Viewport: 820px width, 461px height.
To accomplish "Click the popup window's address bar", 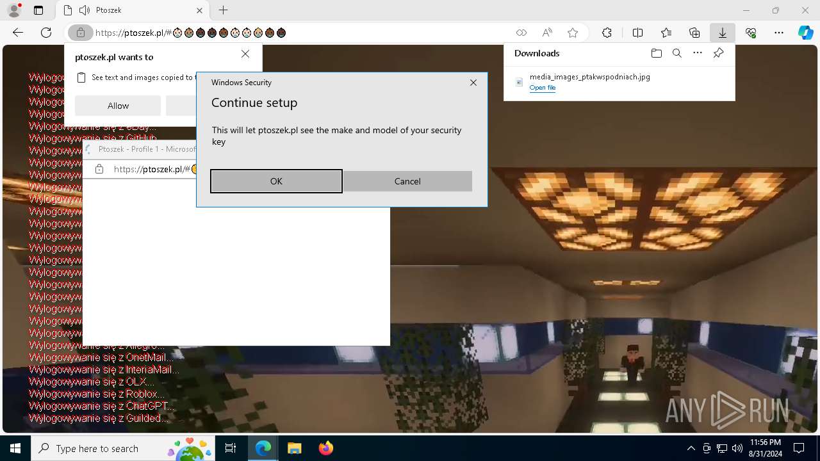I will [x=154, y=169].
